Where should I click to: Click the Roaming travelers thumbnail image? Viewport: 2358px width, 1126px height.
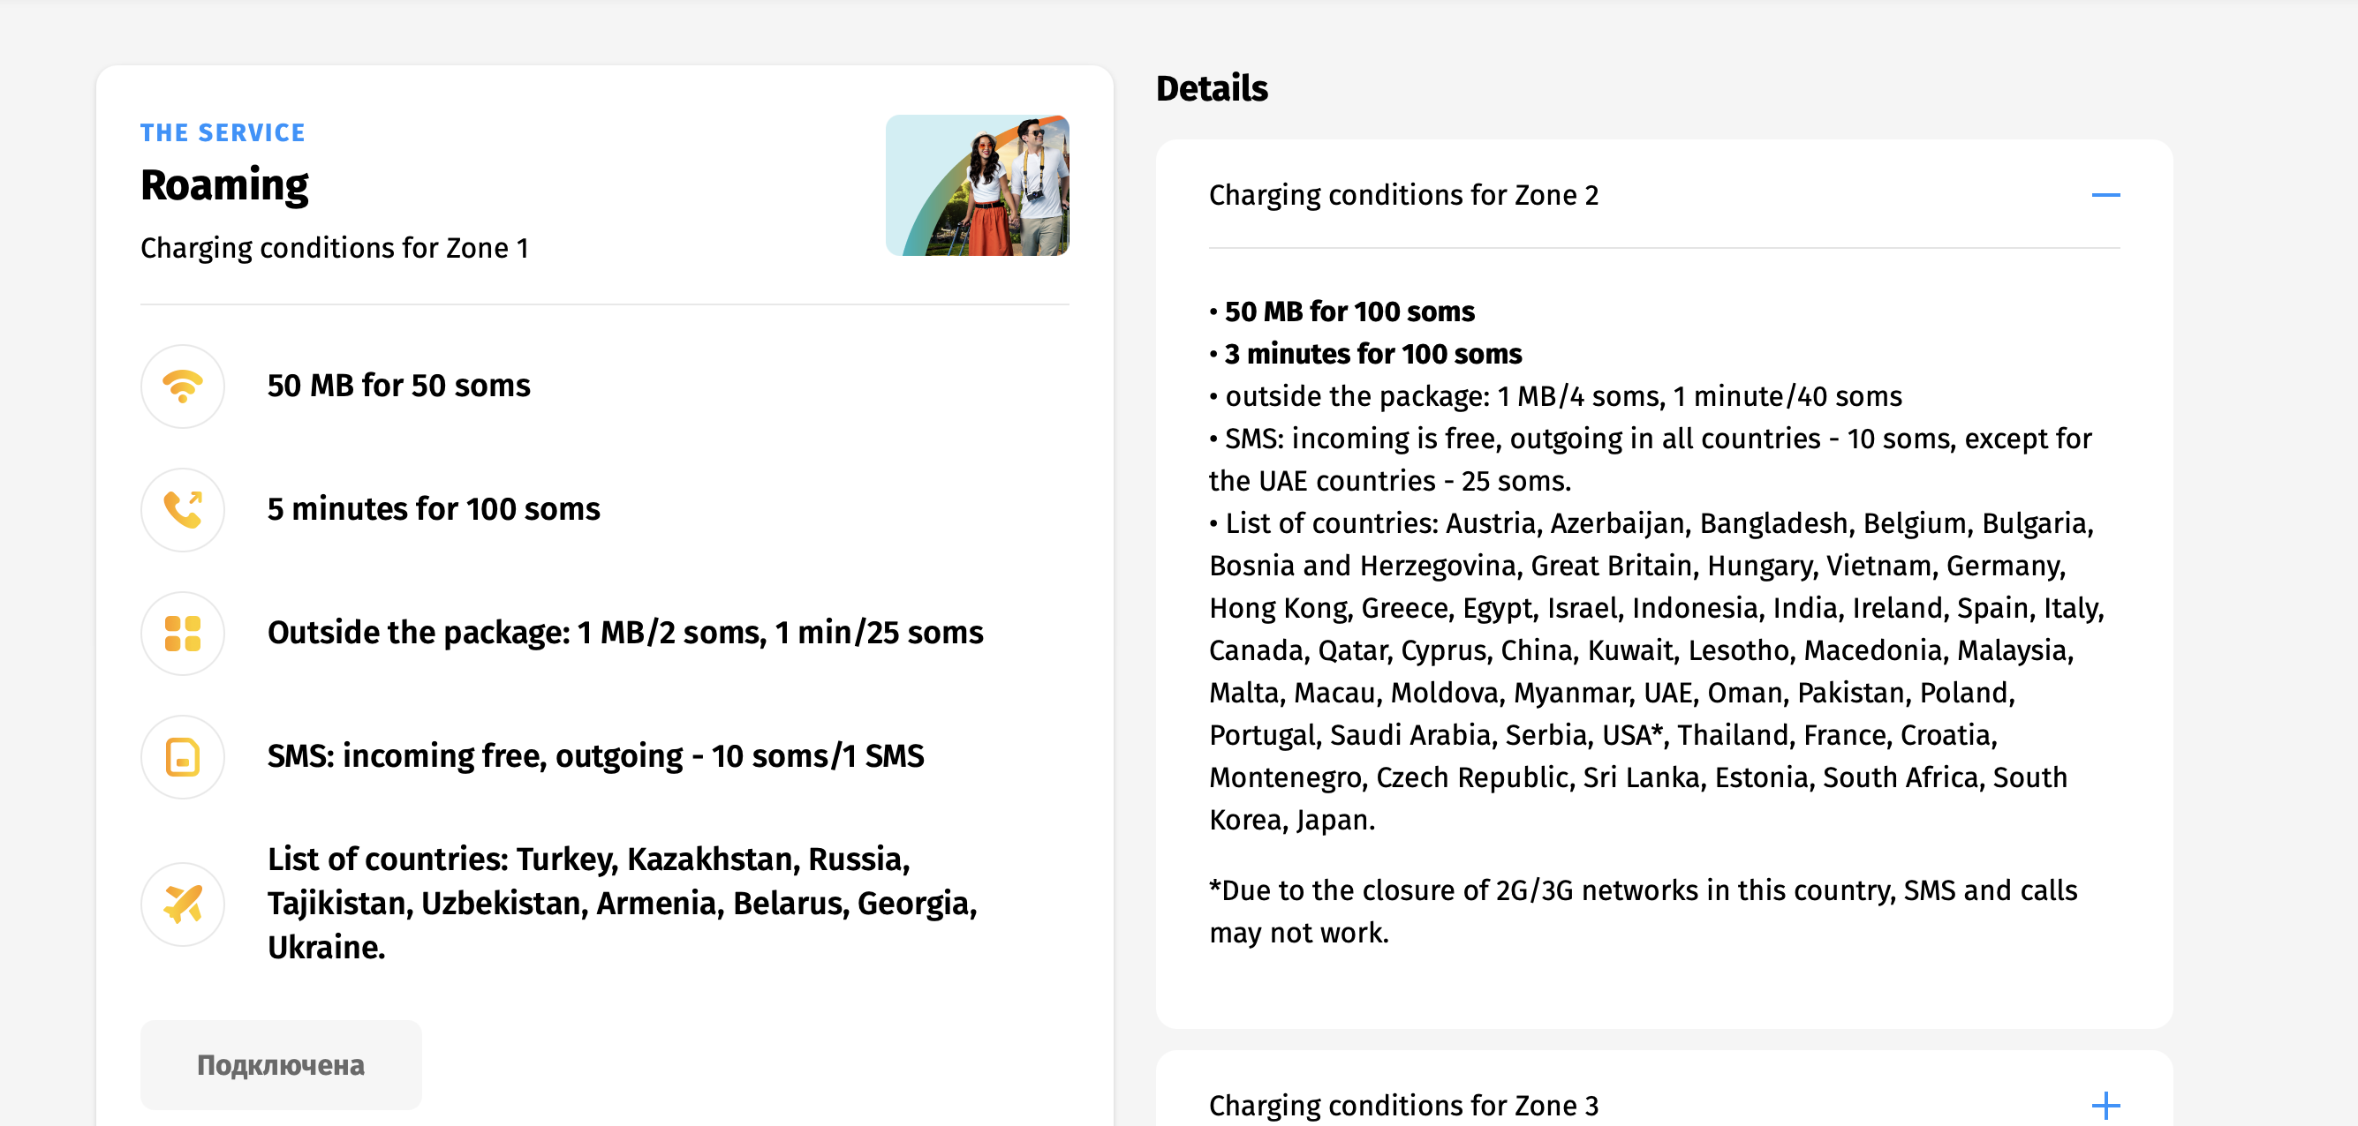pyautogui.click(x=976, y=184)
